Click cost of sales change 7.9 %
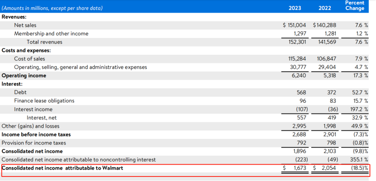 tap(361, 59)
